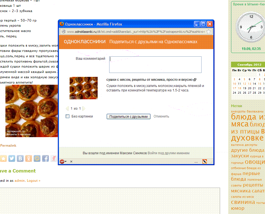
Task: Go to previous picture arrow
Action: point(67,109)
